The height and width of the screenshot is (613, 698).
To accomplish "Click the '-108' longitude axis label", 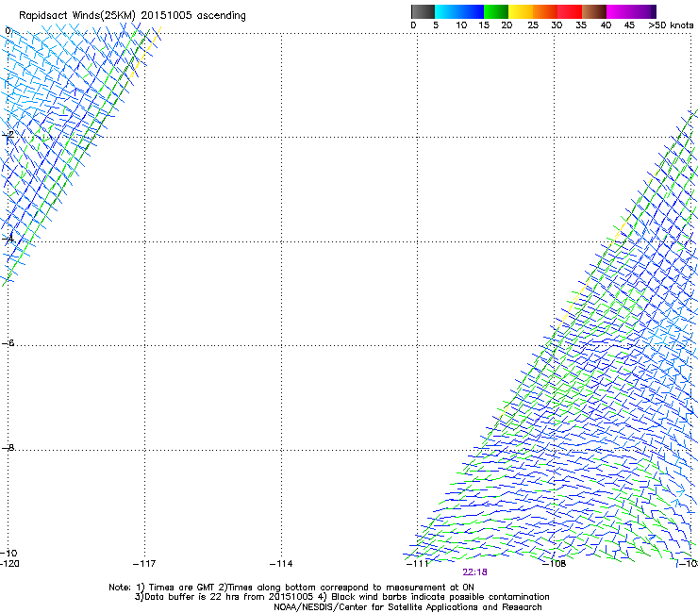I will [x=555, y=564].
